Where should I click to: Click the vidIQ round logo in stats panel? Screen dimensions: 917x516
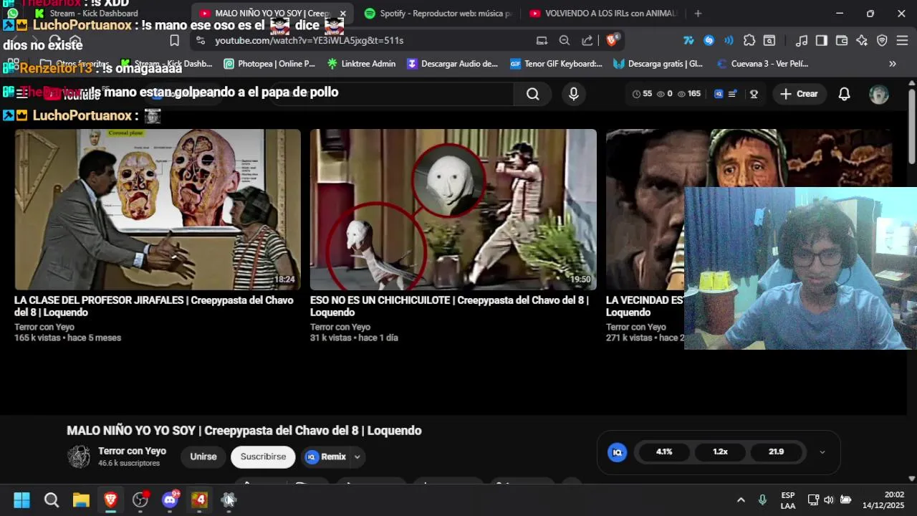click(617, 452)
